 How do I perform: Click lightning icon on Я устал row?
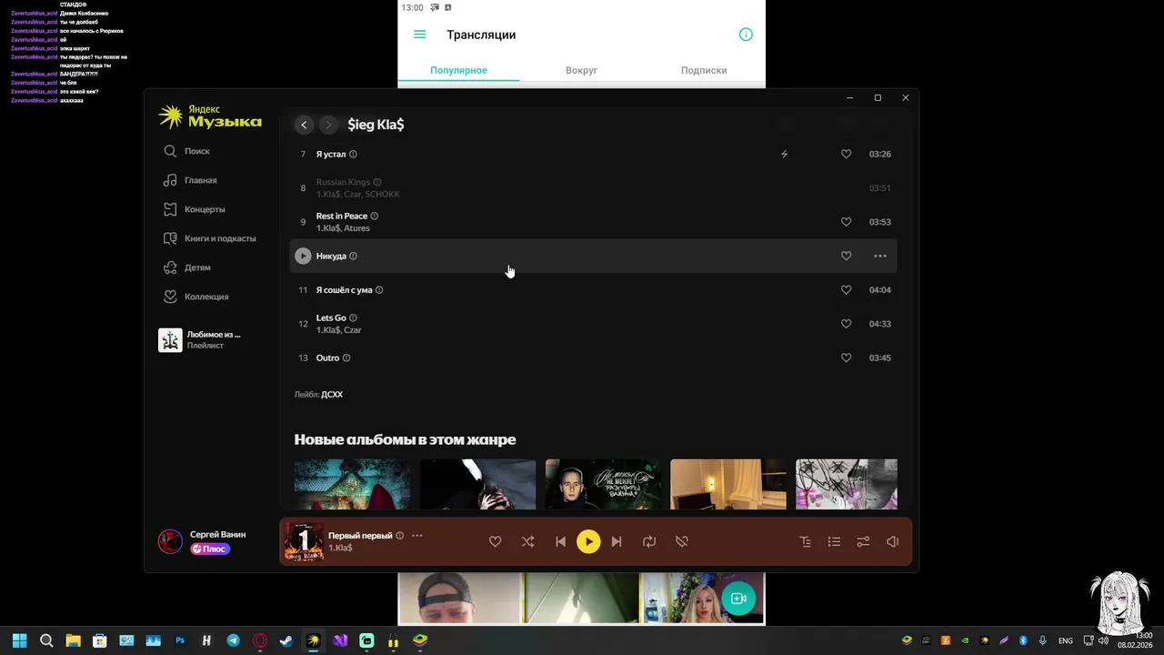pos(784,154)
